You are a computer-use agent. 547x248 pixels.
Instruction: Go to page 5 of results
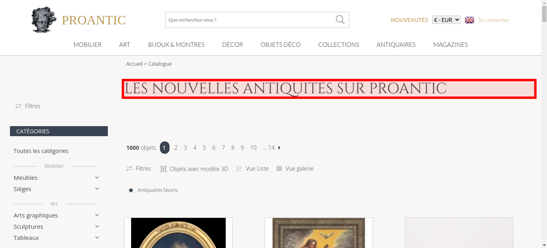pos(204,148)
